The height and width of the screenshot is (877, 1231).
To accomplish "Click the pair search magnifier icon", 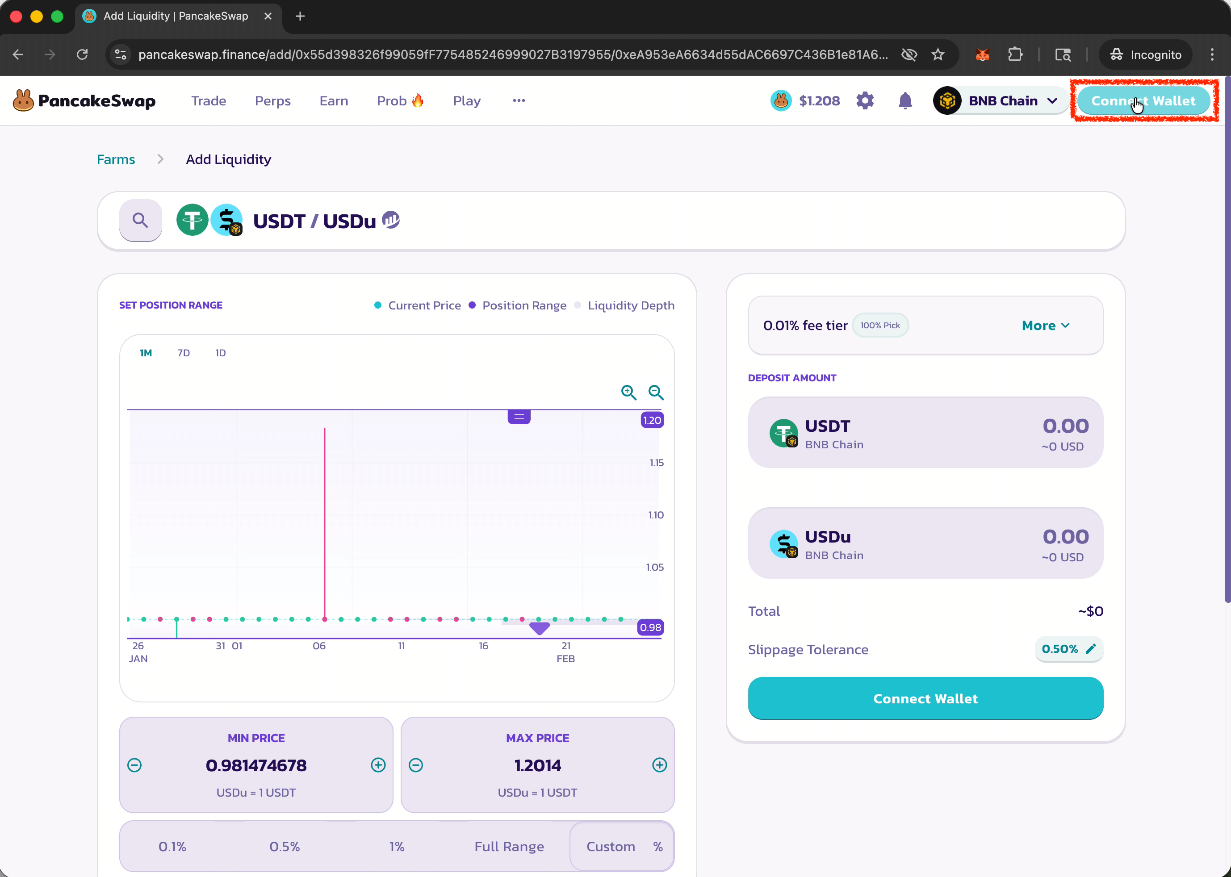I will point(140,220).
